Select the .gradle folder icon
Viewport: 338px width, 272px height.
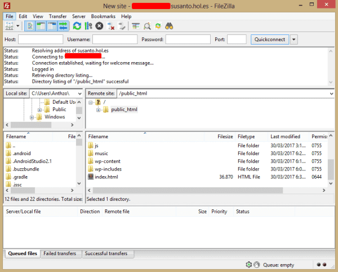click(x=8, y=177)
